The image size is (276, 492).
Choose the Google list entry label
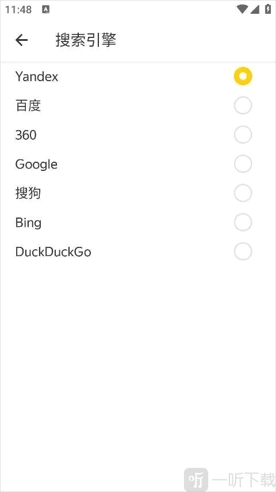pyautogui.click(x=36, y=165)
